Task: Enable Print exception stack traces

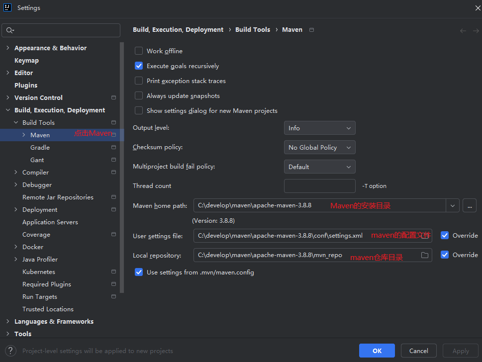Action: point(139,81)
